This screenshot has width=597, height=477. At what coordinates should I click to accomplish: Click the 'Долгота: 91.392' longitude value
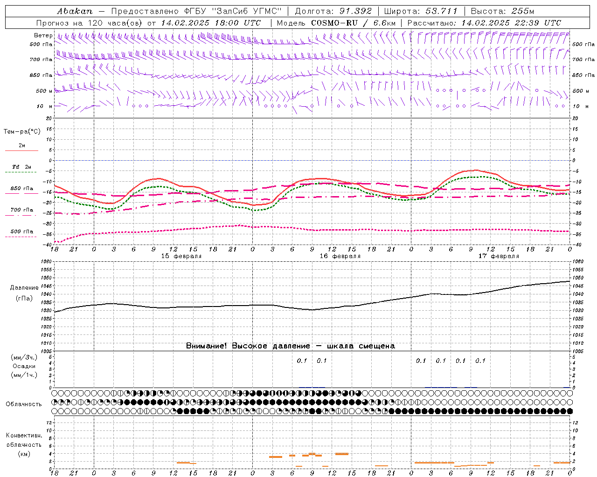coord(333,11)
